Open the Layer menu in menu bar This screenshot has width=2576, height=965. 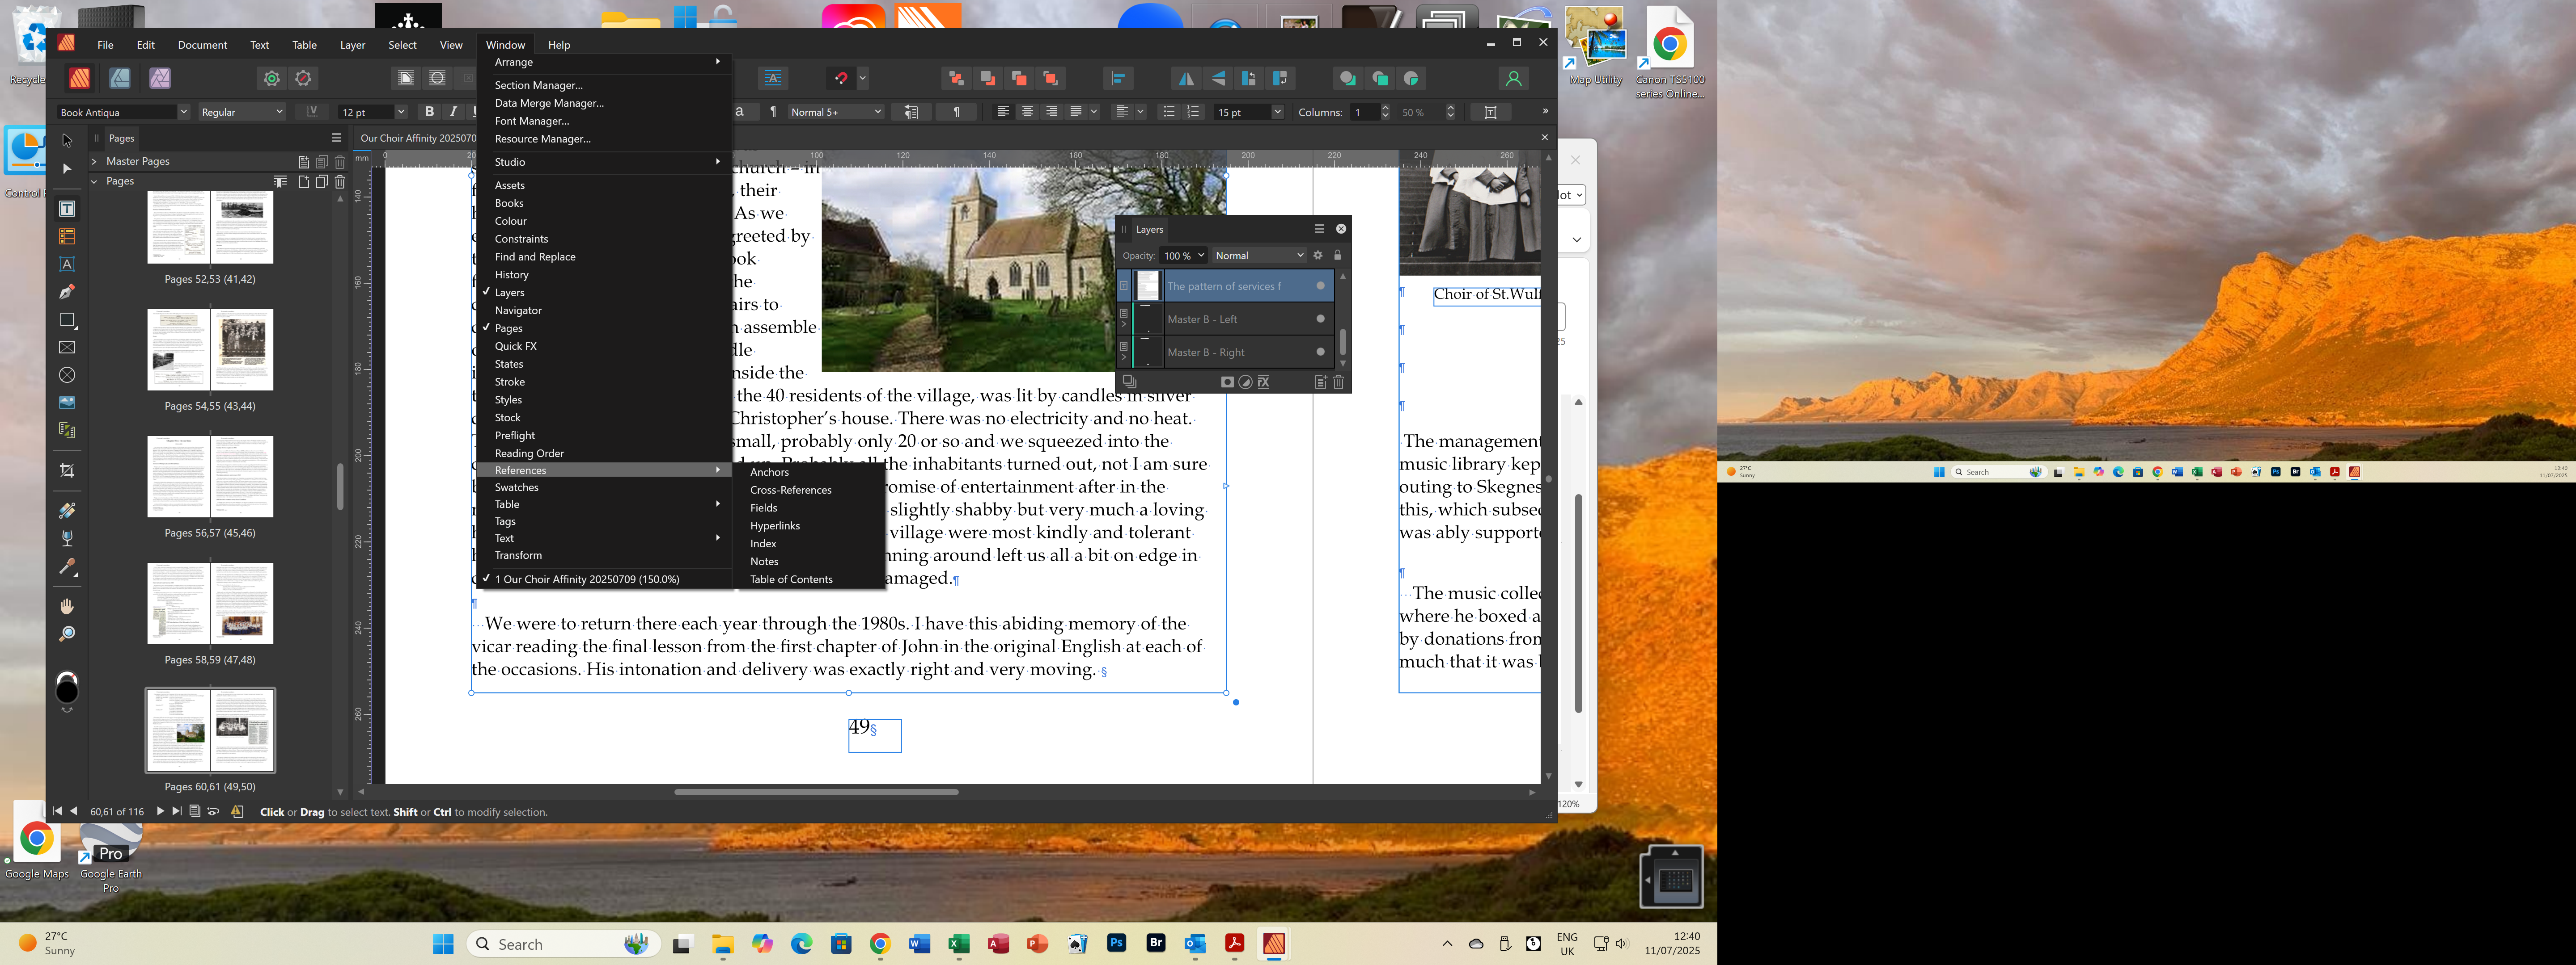pos(353,45)
